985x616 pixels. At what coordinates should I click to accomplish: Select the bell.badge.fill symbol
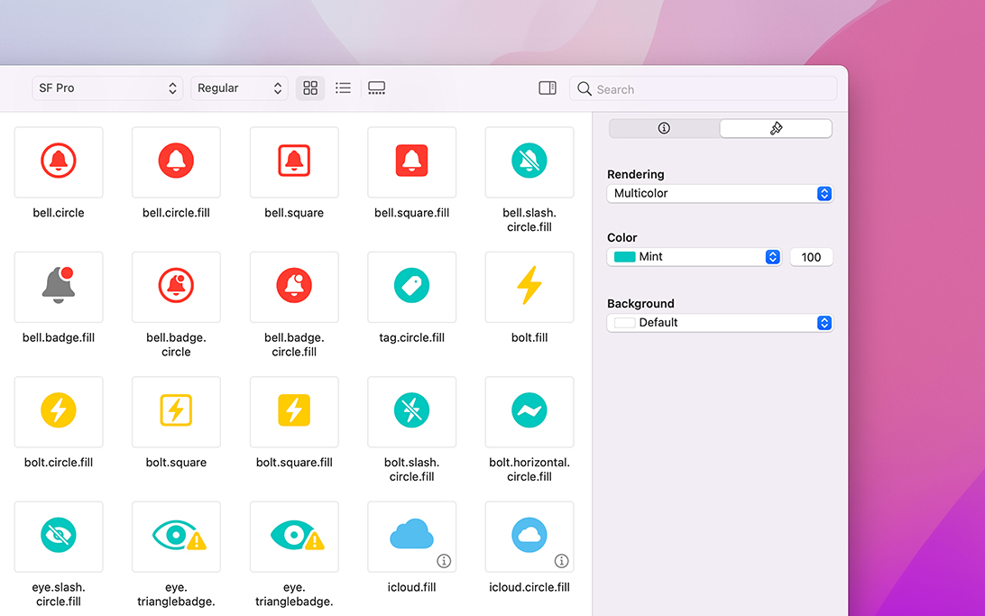pos(59,287)
